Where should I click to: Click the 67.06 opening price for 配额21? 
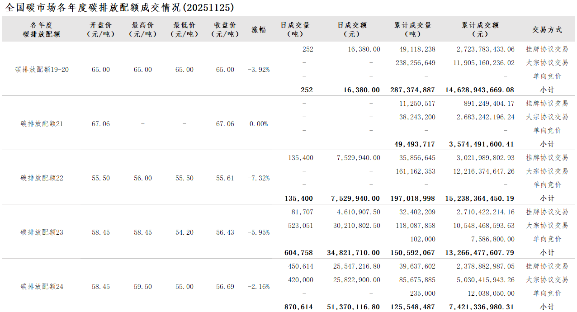100,124
